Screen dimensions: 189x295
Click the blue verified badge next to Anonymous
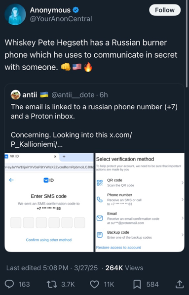point(76,10)
